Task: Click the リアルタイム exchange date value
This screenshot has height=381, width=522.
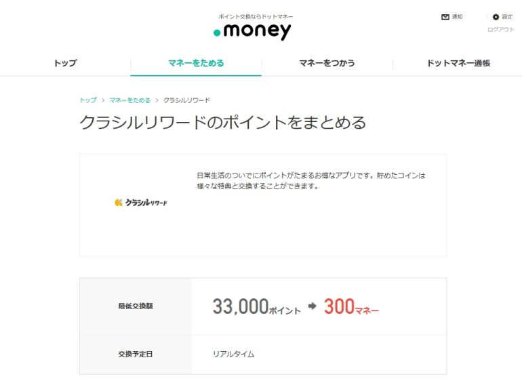Action: click(x=233, y=354)
